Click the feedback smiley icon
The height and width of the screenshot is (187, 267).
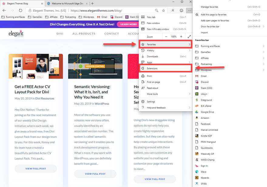pos(181,10)
